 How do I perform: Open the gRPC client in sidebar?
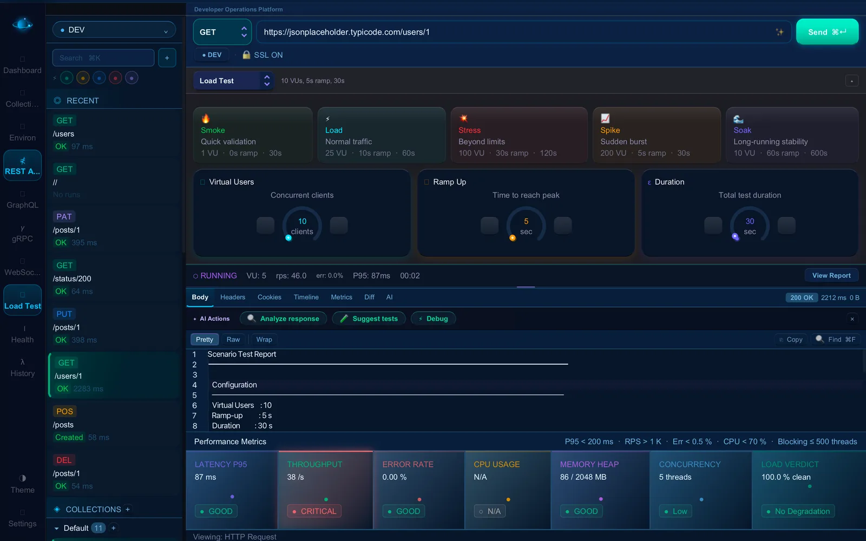tap(22, 233)
